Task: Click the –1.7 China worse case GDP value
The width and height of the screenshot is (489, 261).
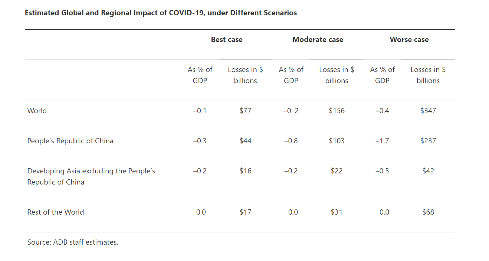Action: pyautogui.click(x=382, y=141)
